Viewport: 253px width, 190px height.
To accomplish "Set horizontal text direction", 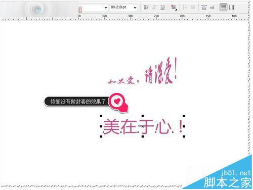I will coord(223,7).
